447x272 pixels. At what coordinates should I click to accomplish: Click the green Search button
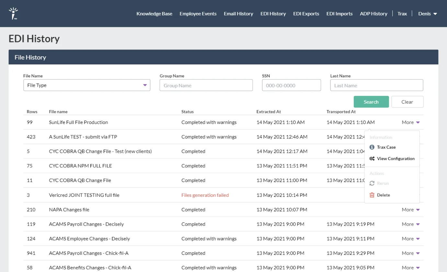tap(371, 102)
